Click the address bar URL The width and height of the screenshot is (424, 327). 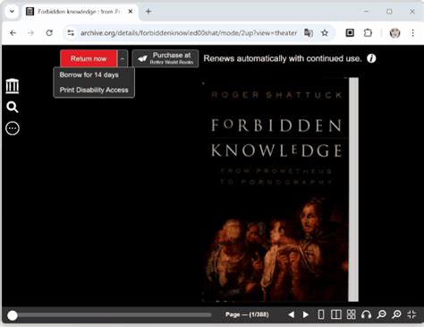click(x=189, y=33)
